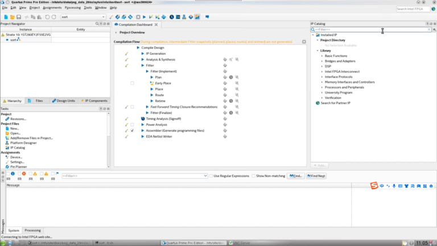Viewport: 437px width, 246px height.
Task: Collapse the Library tree node
Action: [318, 51]
